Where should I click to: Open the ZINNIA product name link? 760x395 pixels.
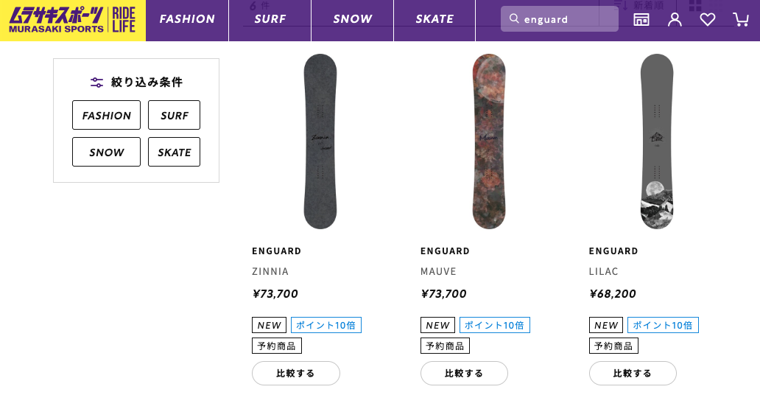[x=270, y=271]
